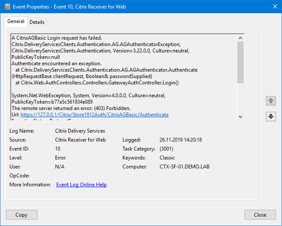The height and width of the screenshot is (226, 282).
Task: Click the 'User:' label
Action: coord(15,167)
